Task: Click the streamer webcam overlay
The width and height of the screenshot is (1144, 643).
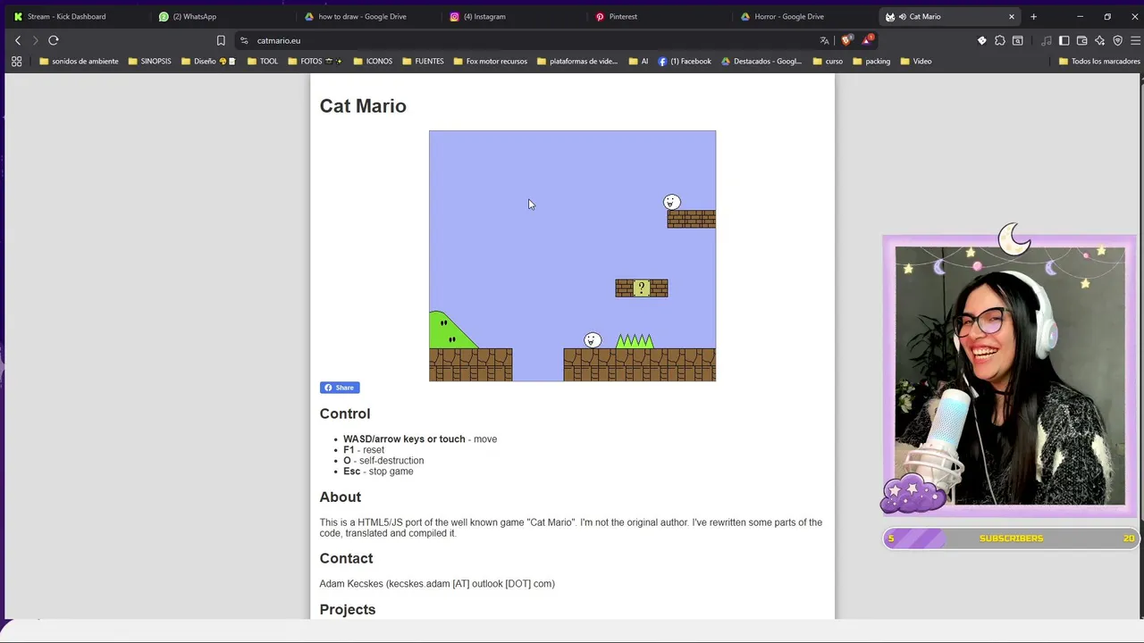Action: click(x=1010, y=375)
